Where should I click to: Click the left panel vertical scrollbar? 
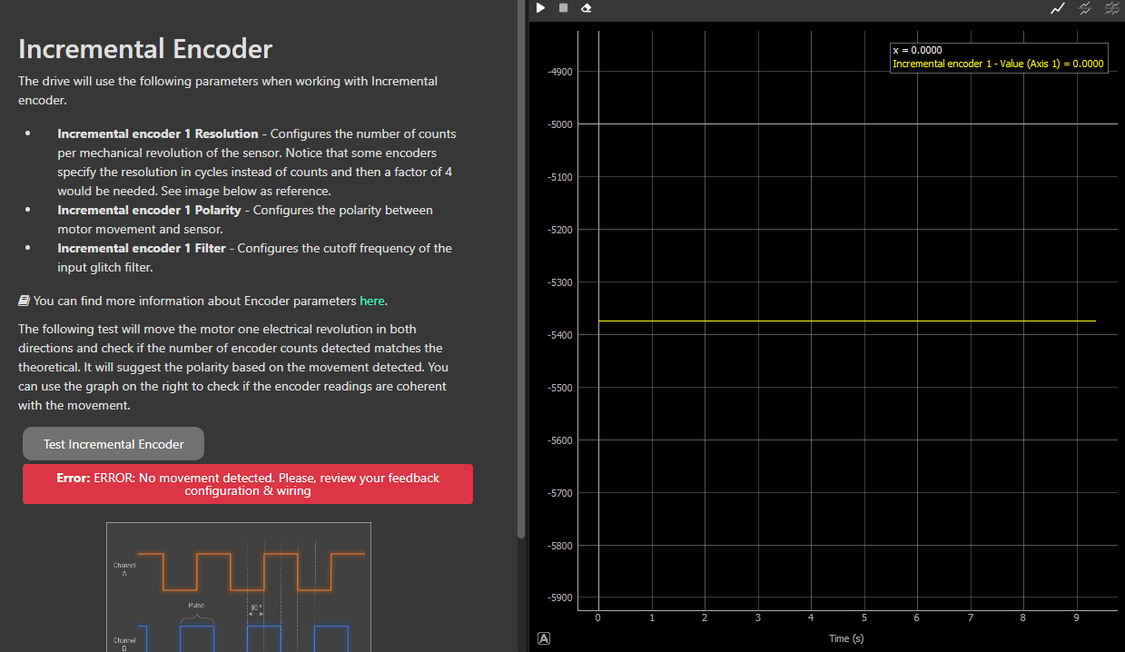click(520, 272)
